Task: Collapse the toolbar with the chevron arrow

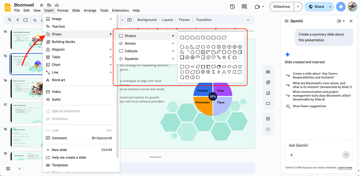Action: tap(248, 20)
